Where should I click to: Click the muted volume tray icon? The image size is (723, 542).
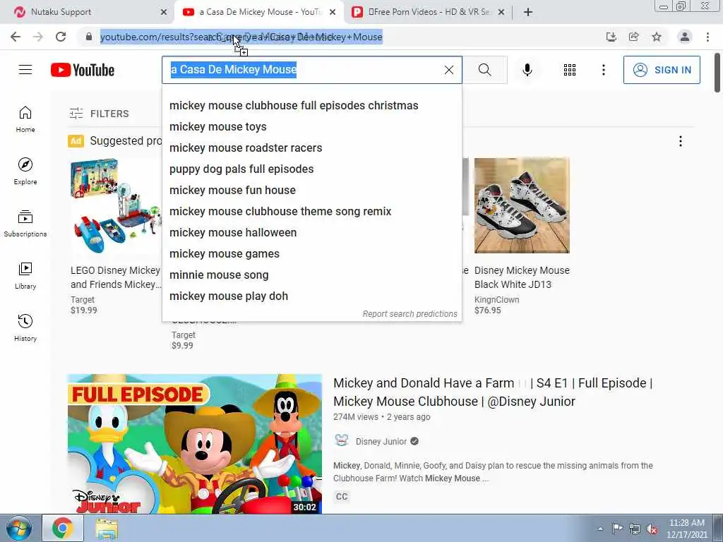tap(652, 529)
